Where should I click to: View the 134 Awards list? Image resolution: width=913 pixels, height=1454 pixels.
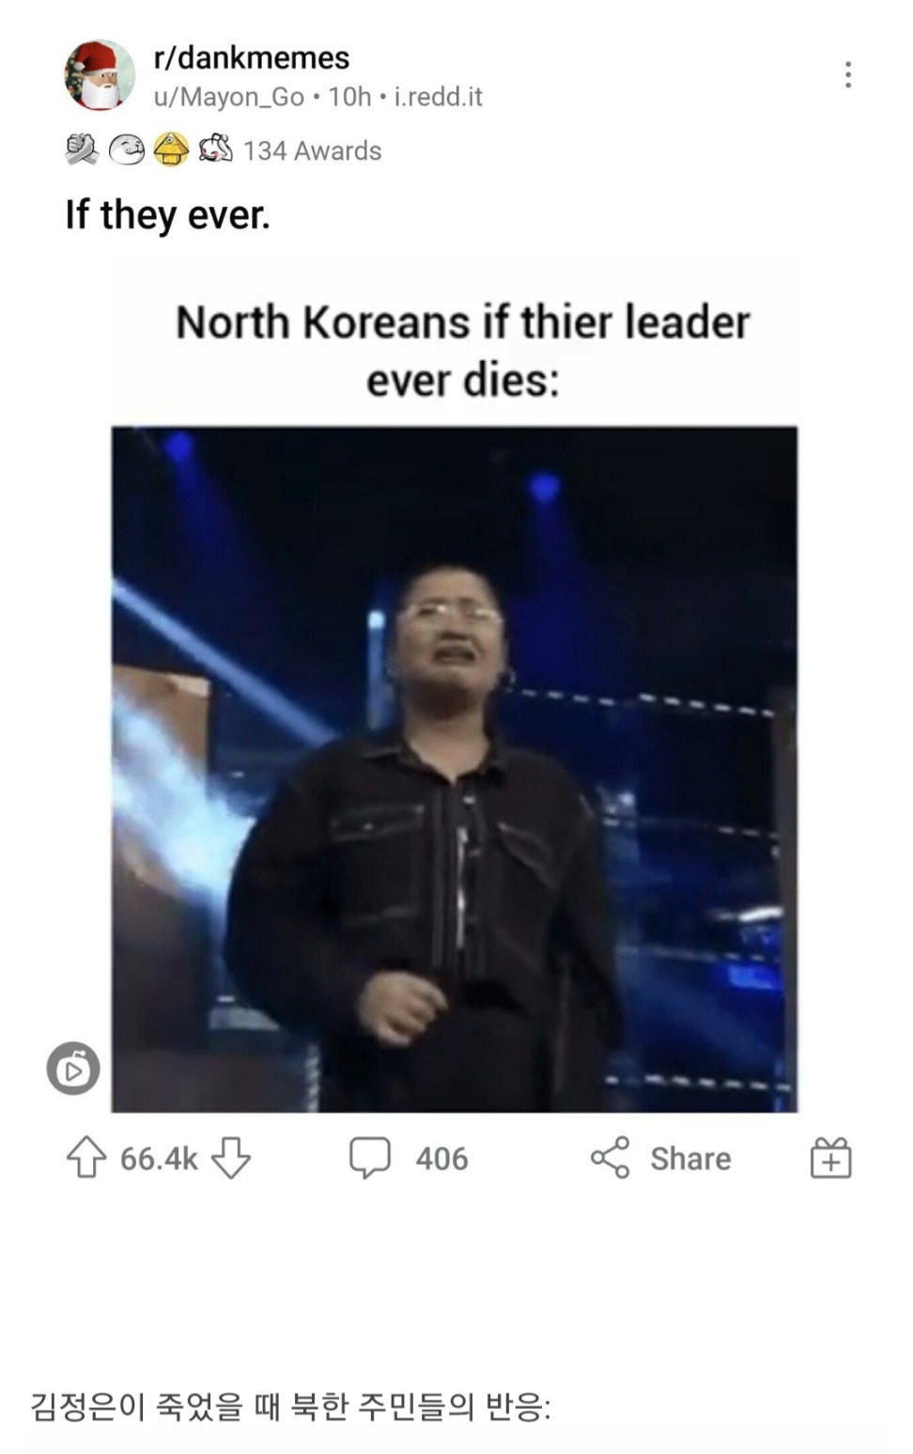coord(313,151)
